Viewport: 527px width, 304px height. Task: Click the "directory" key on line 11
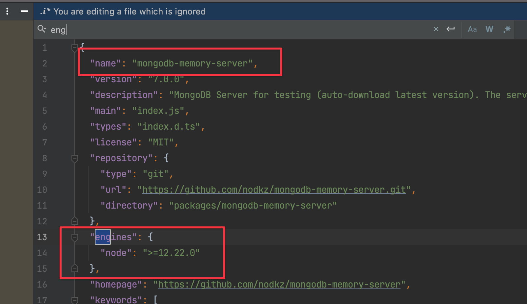tap(129, 206)
